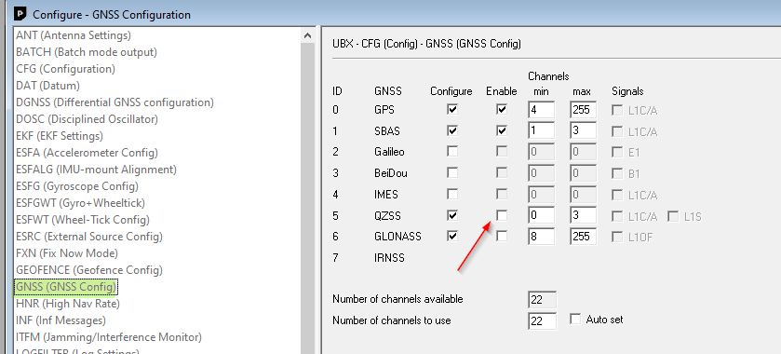This screenshot has height=354, width=781.
Task: Click the 'Signals' column header
Action: 627,91
